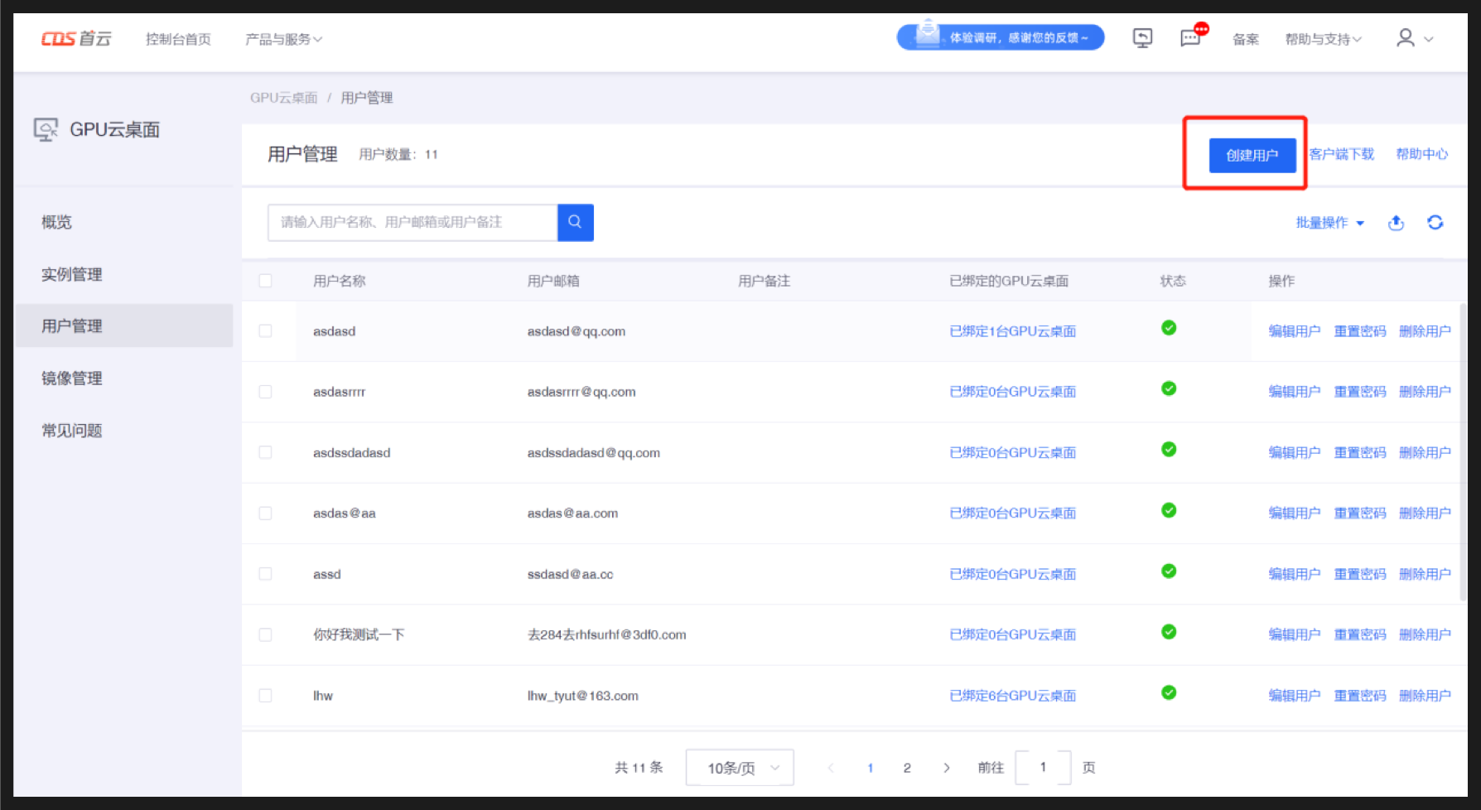Navigate to 镜像管理 in sidebar

point(72,378)
